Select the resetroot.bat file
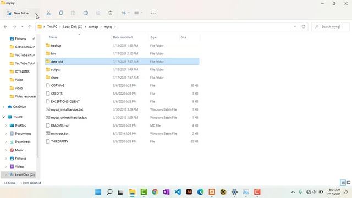The image size is (352, 198). pyautogui.click(x=122, y=133)
